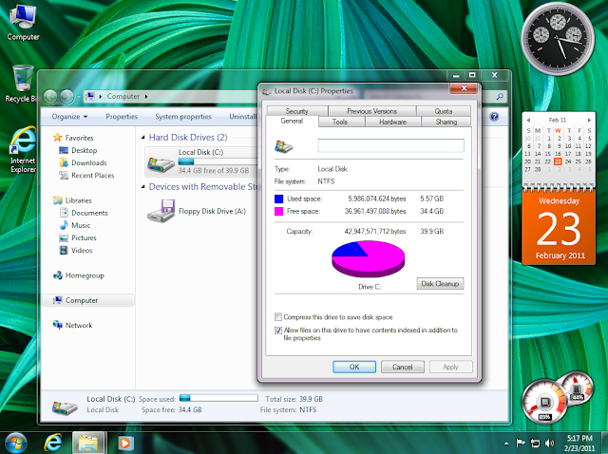The height and width of the screenshot is (454, 608).
Task: Open the Computer desktop icon
Action: point(23,21)
